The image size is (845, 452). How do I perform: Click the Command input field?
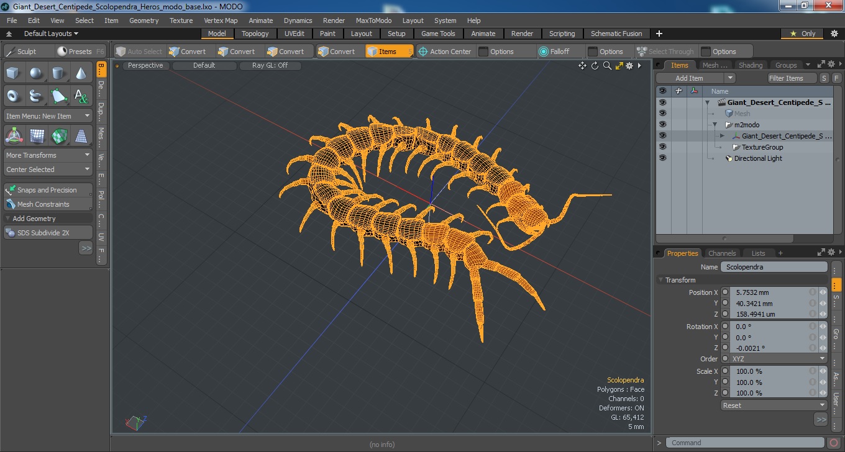point(746,443)
